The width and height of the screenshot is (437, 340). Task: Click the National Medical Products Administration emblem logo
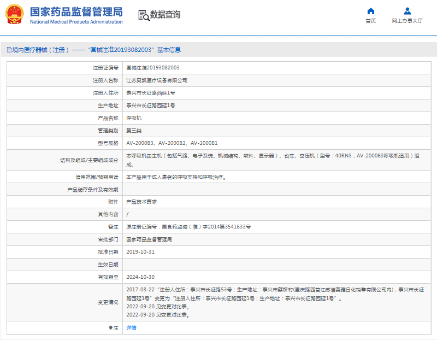(x=14, y=14)
